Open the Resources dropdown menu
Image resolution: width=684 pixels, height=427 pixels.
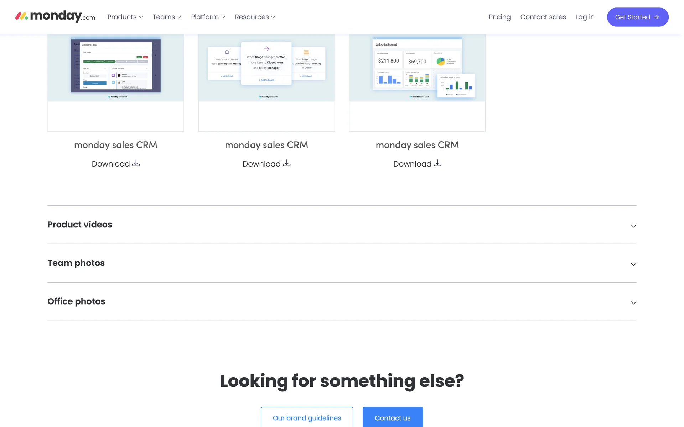click(255, 17)
